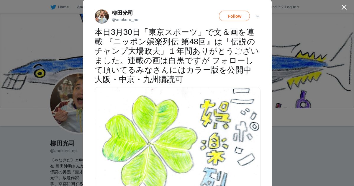Click the tweet text about 東京スポーツ
Viewport: 354px width, 186px height.
coord(177,56)
